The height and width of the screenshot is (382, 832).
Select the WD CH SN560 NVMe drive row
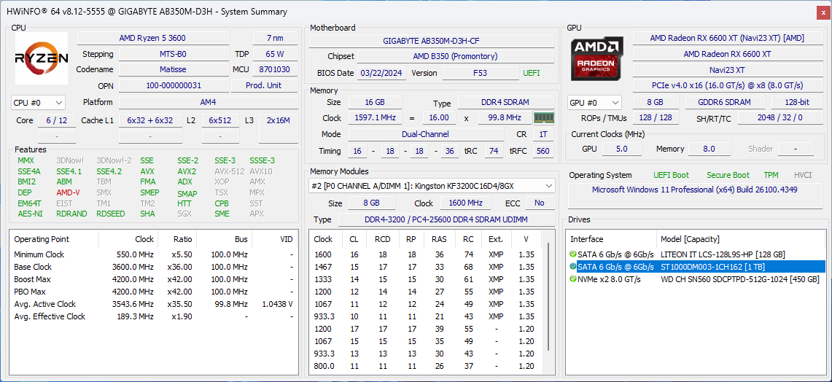pos(739,279)
